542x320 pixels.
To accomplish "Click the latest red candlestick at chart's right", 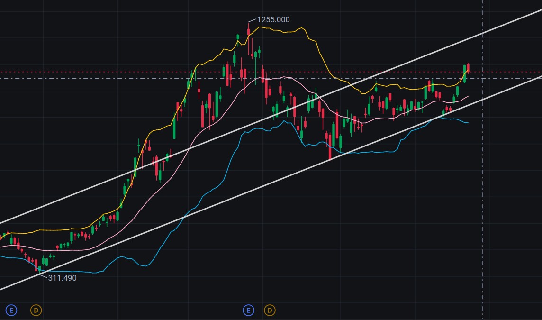I will coord(468,67).
